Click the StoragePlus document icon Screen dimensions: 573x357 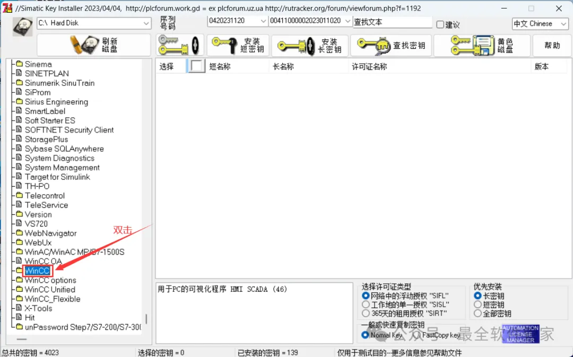pos(19,139)
